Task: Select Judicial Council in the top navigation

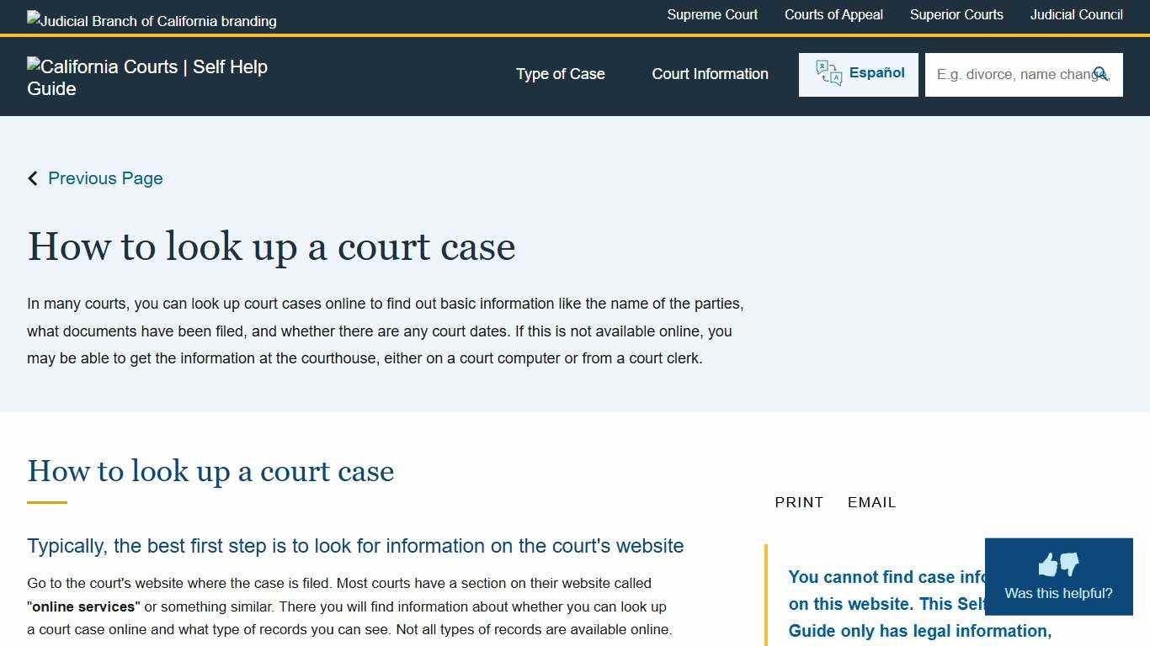Action: [x=1076, y=14]
